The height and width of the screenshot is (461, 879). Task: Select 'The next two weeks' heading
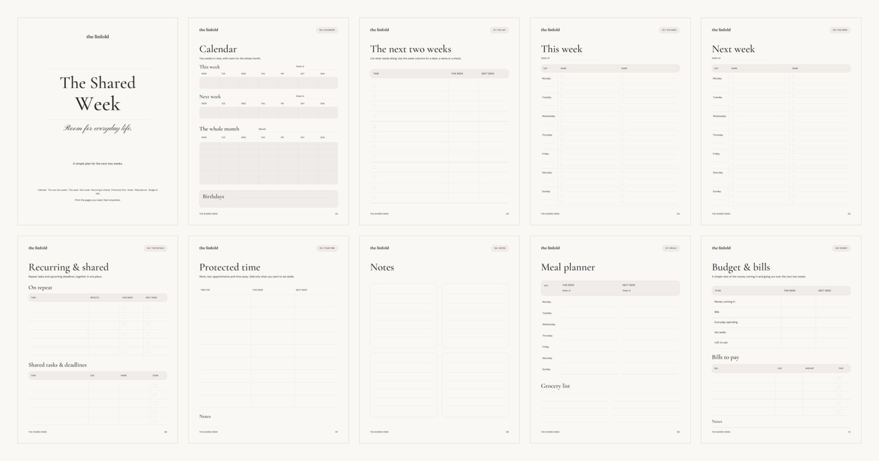pos(411,49)
